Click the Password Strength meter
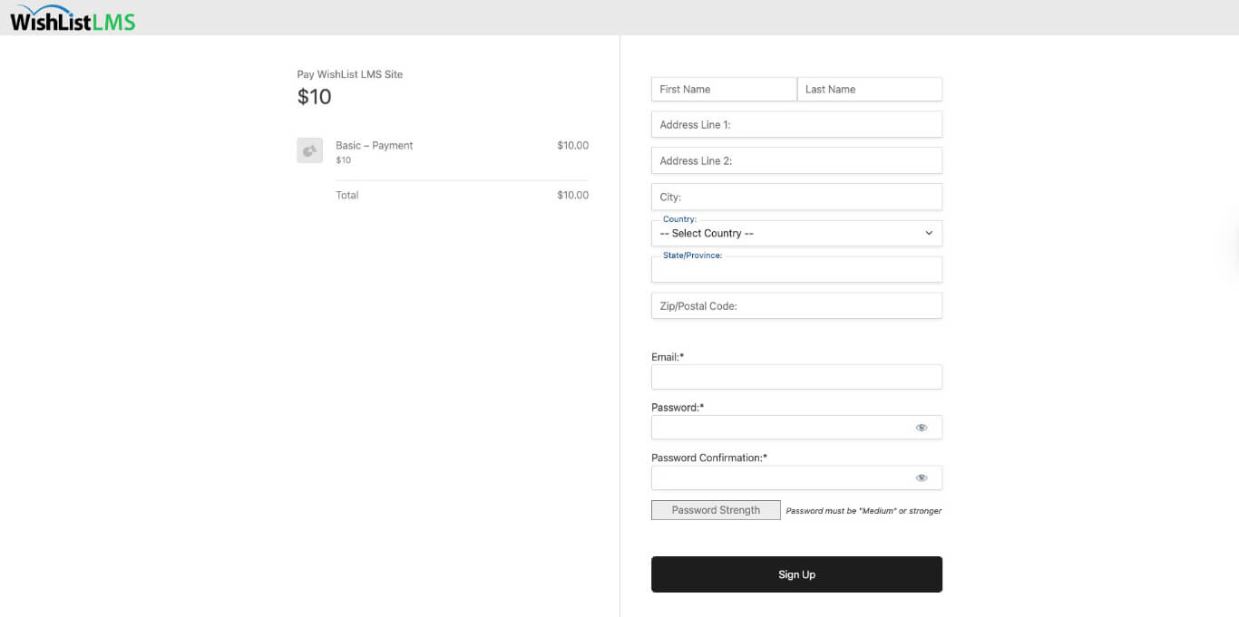Viewport: 1239px width, 617px height. point(716,509)
